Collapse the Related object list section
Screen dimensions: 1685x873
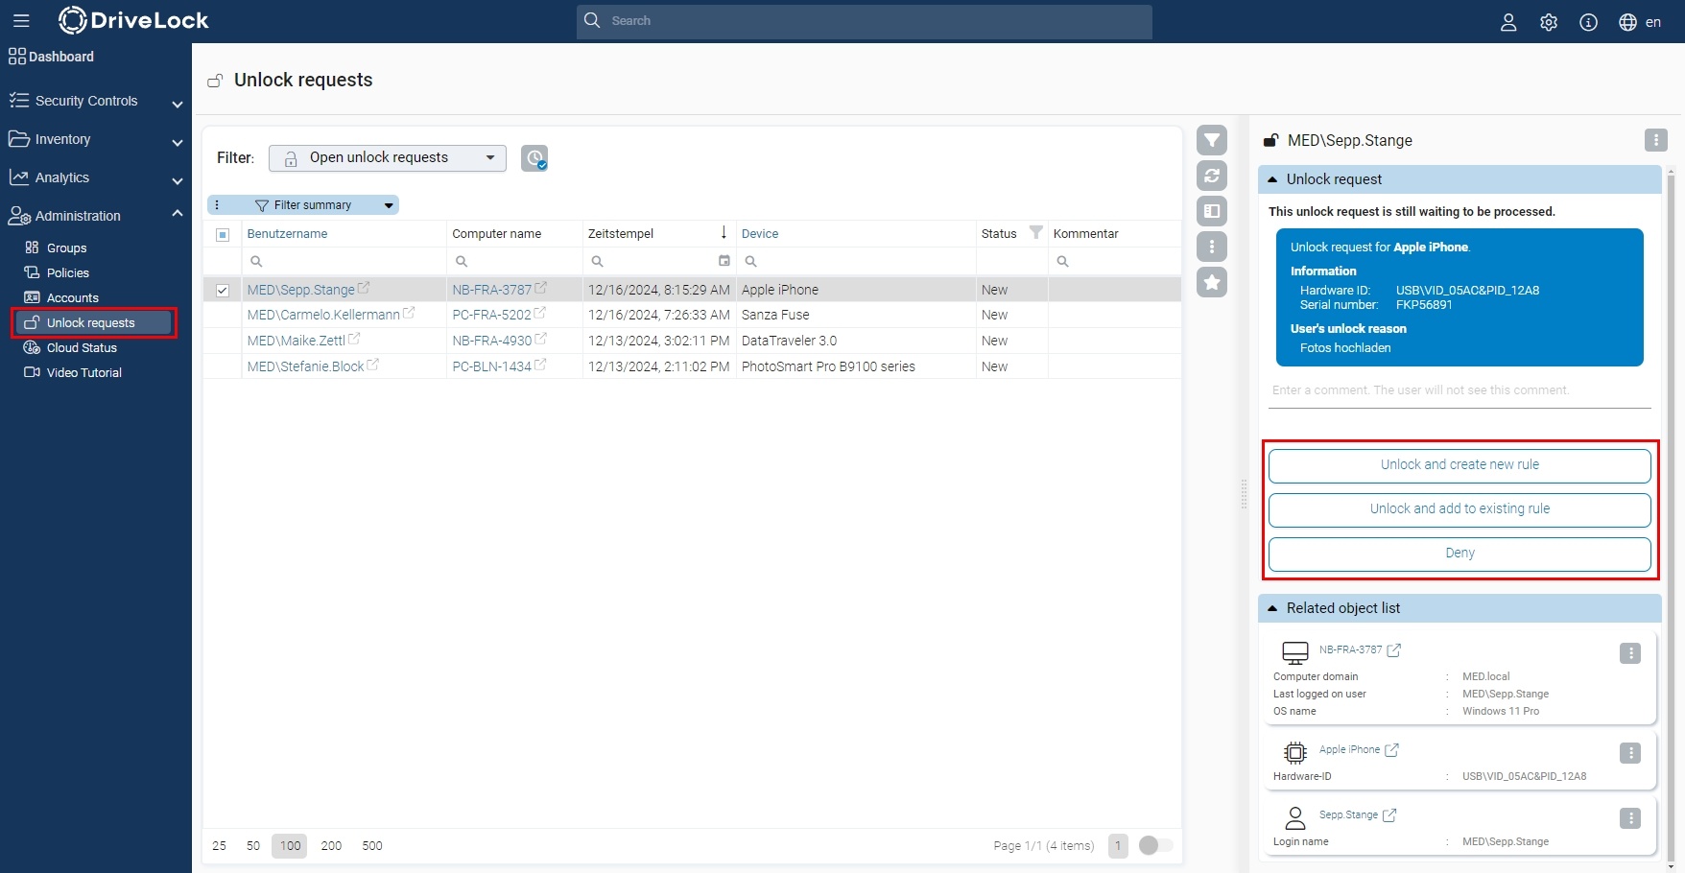1272,608
